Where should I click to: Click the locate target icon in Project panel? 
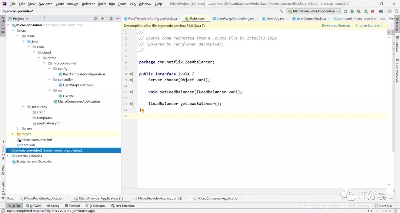pos(96,18)
